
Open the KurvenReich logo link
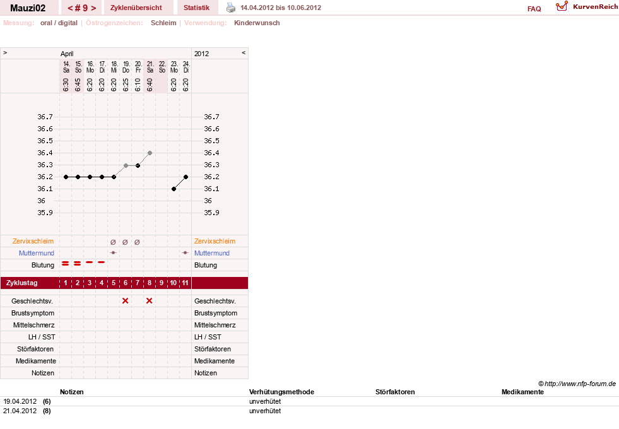click(x=586, y=7)
